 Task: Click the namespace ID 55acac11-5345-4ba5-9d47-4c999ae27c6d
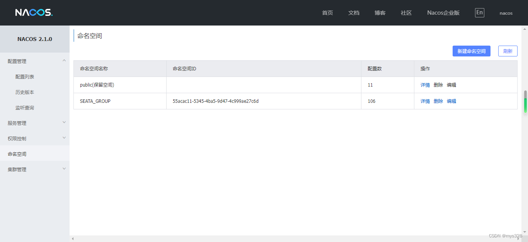coord(216,101)
